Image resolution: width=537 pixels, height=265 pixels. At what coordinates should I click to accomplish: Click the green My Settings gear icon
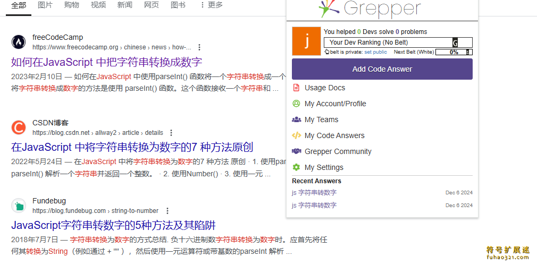pos(296,167)
